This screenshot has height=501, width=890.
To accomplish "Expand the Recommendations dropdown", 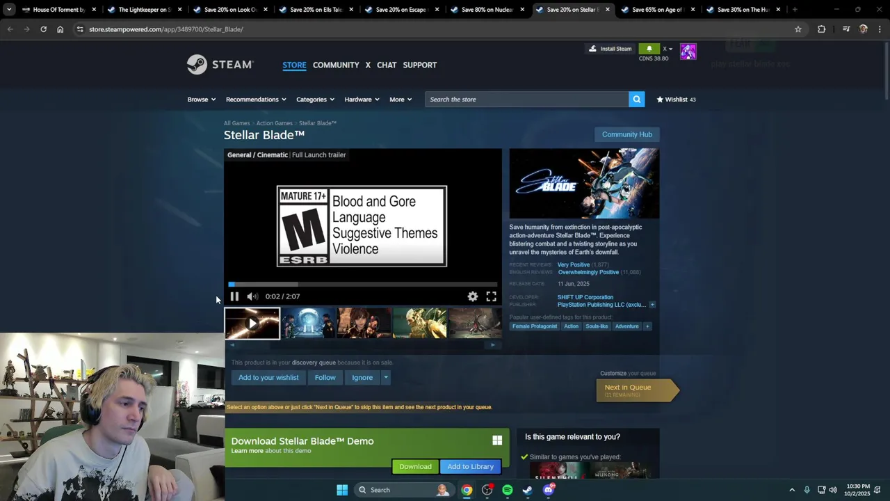I will (256, 100).
